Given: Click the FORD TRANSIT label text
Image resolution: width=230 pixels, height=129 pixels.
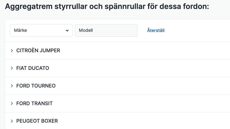Looking at the screenshot, I should [34, 104].
